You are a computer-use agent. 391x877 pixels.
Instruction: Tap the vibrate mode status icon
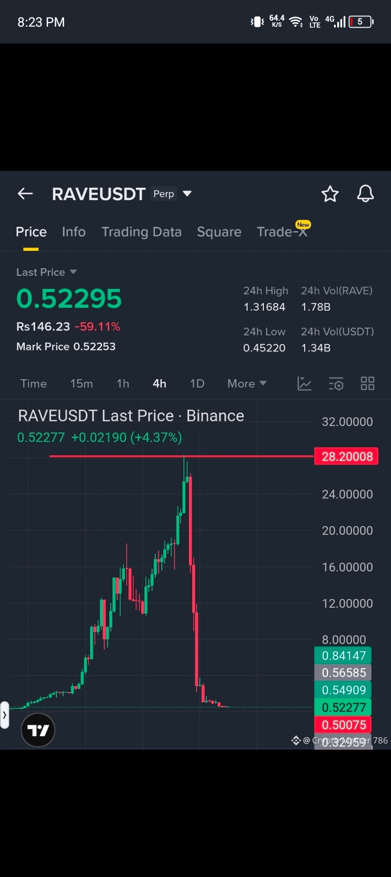pos(257,22)
